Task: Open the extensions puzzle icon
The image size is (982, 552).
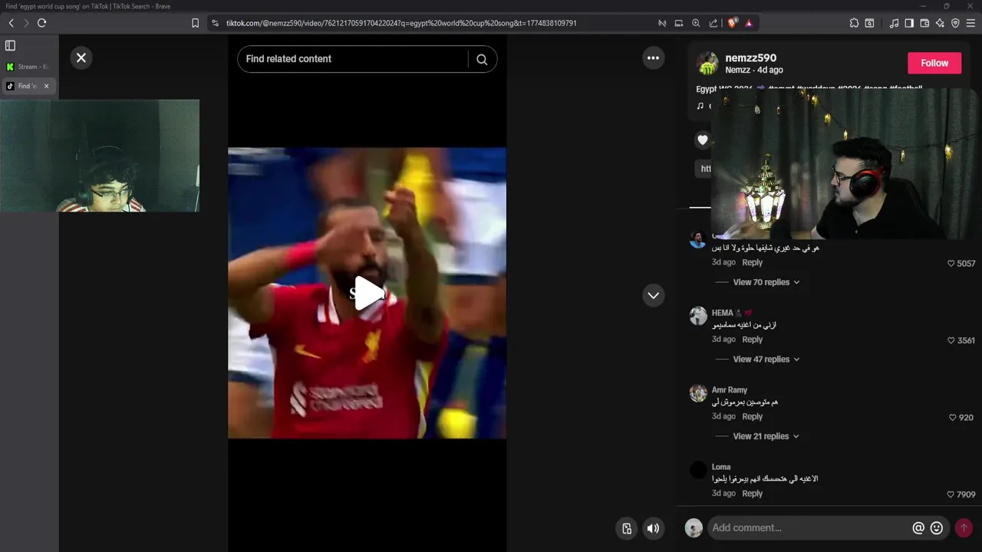Action: (854, 23)
